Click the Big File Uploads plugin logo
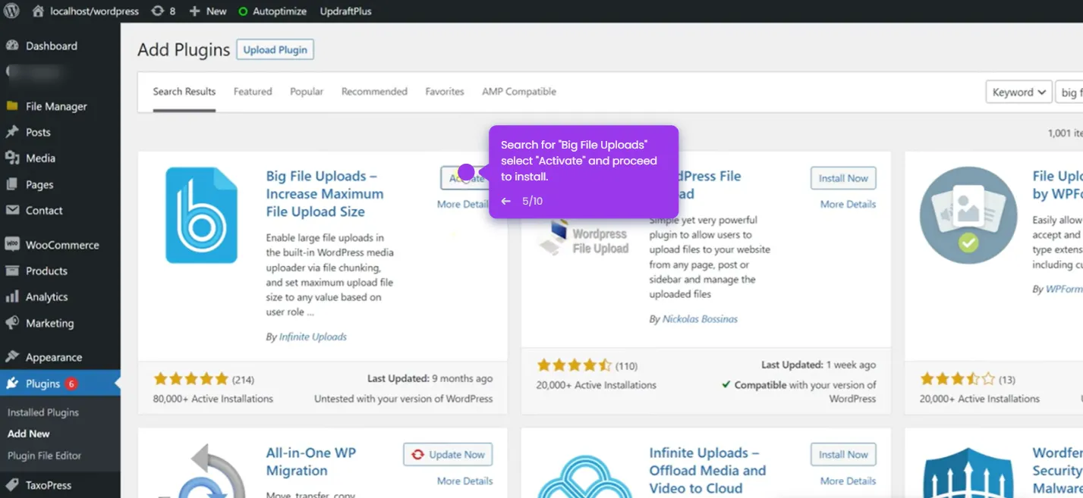Screen dimensions: 1083x498 pos(202,215)
